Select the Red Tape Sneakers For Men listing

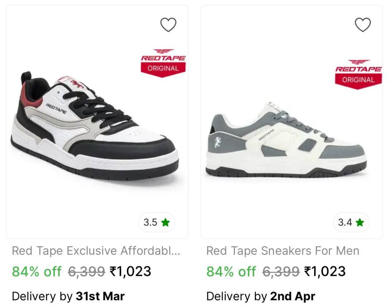pyautogui.click(x=282, y=251)
